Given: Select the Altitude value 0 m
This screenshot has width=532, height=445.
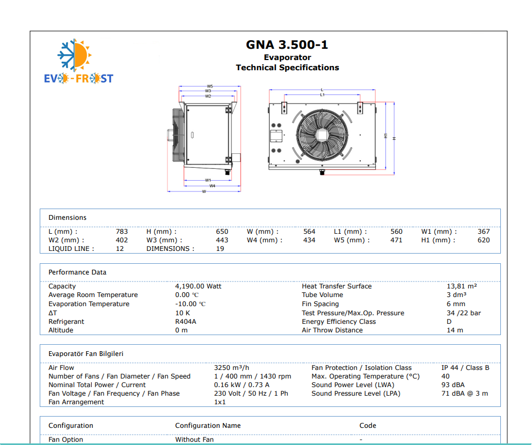Looking at the screenshot, I should pyautogui.click(x=181, y=330).
